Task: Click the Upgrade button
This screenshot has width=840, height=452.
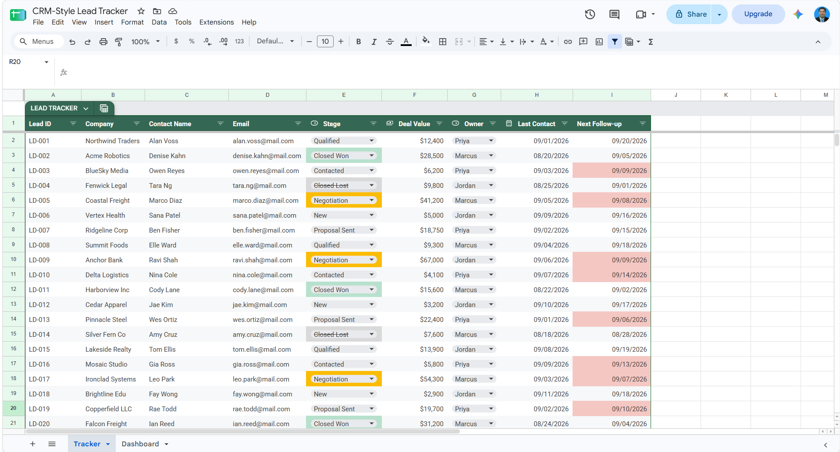Action: [758, 14]
